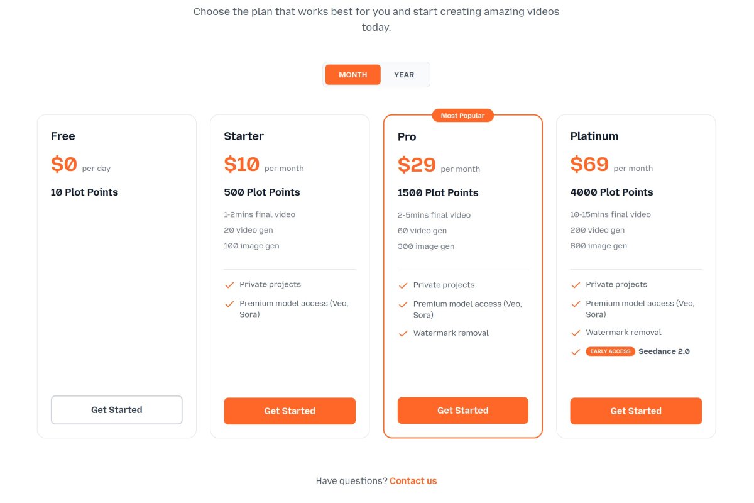Click the Private projects checkmark in Starter plan
This screenshot has height=503, width=754.
pos(229,285)
